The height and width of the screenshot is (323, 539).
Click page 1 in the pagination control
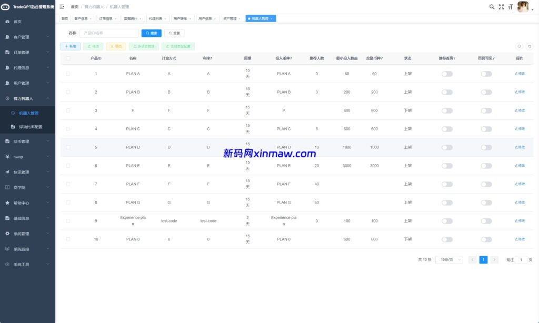483,259
